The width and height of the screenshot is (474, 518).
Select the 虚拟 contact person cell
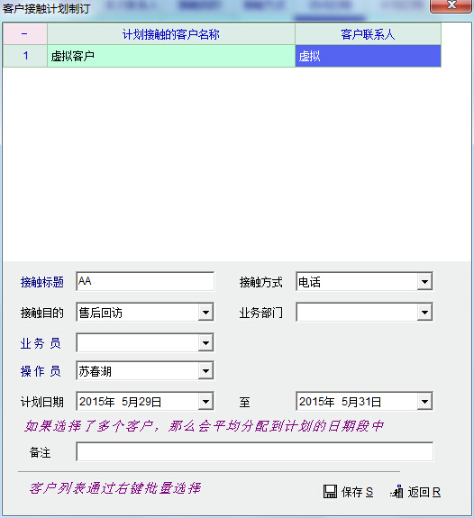tap(368, 56)
